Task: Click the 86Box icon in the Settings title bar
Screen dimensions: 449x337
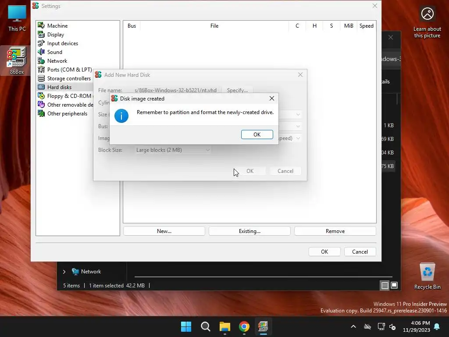Action: pyautogui.click(x=36, y=6)
